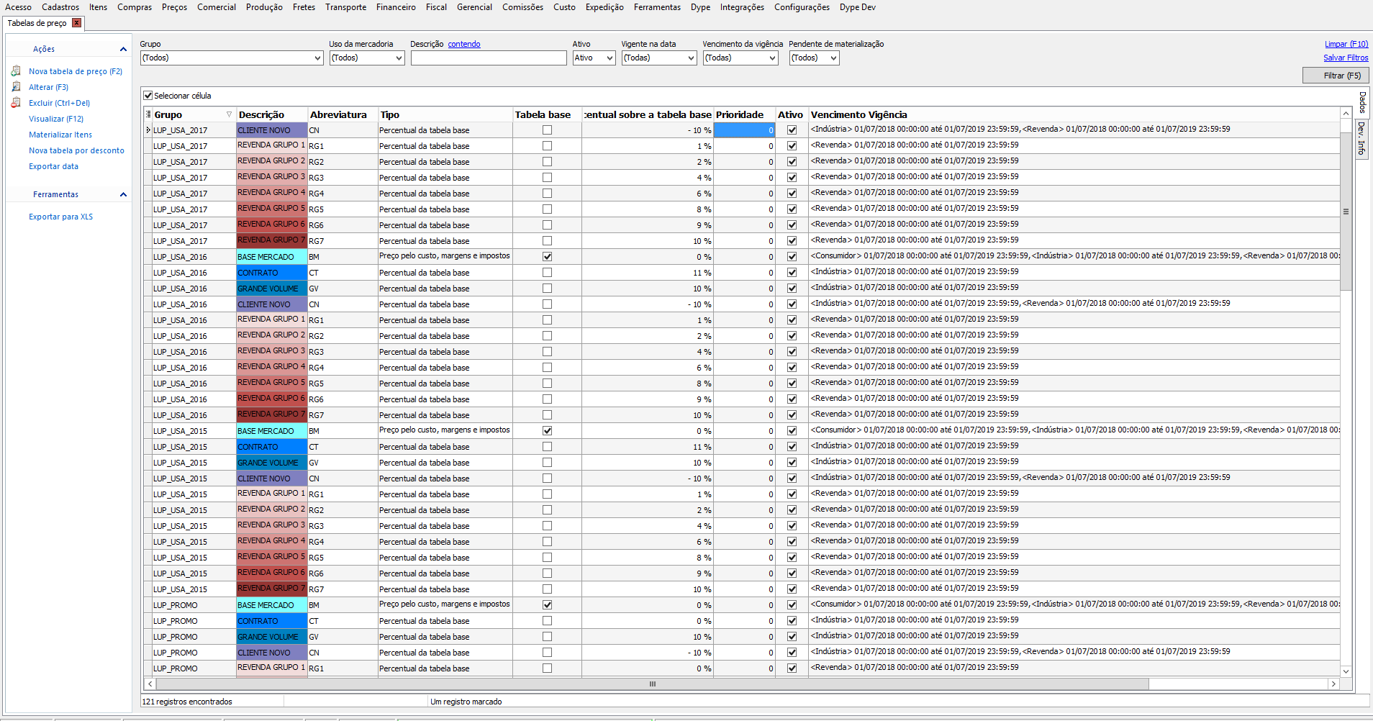Collapse the Ferramentas panel section

(x=123, y=194)
